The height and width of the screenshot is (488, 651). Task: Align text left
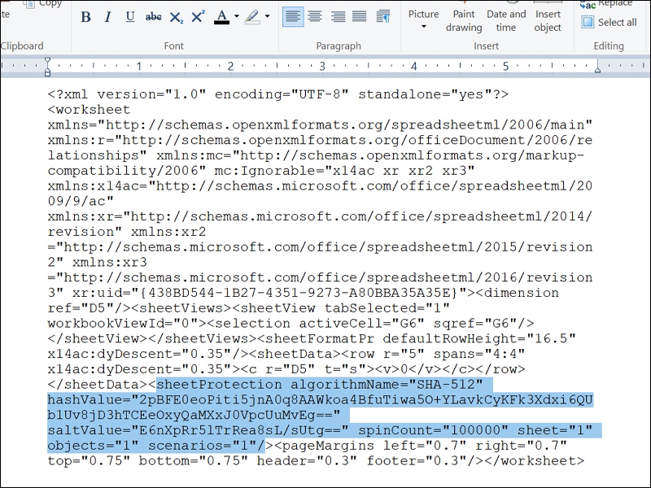(x=293, y=17)
